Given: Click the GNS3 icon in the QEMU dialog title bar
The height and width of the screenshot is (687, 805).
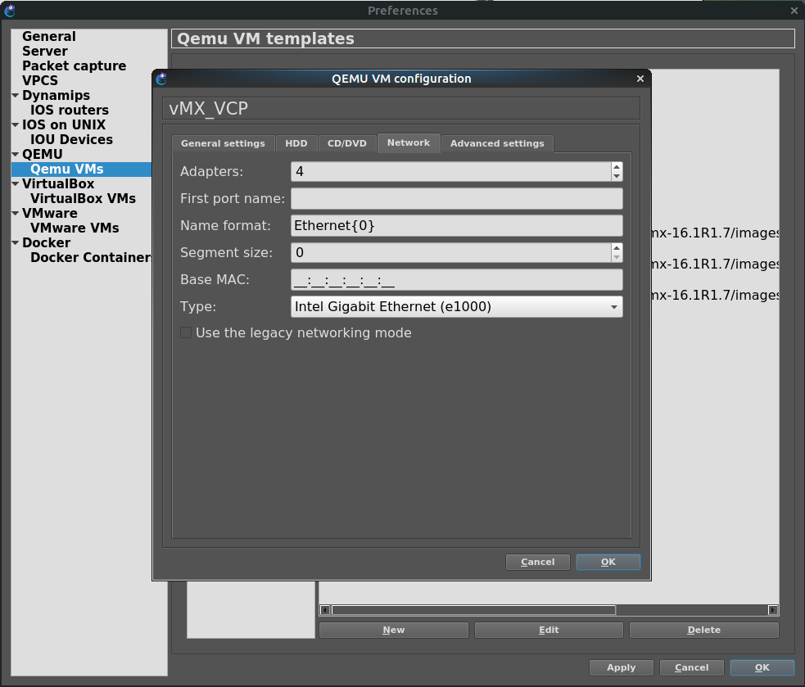Looking at the screenshot, I should [x=161, y=79].
